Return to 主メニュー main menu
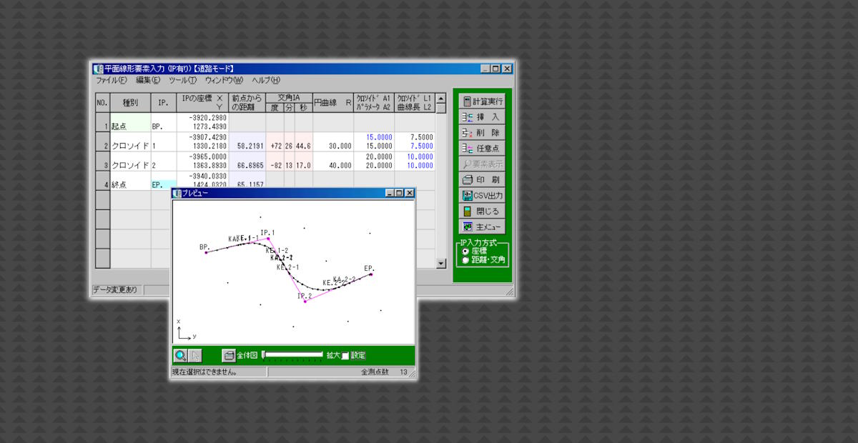 pos(481,227)
